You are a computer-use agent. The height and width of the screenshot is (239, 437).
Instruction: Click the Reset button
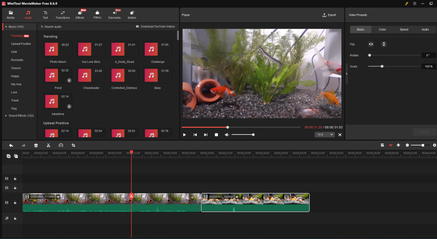click(425, 132)
